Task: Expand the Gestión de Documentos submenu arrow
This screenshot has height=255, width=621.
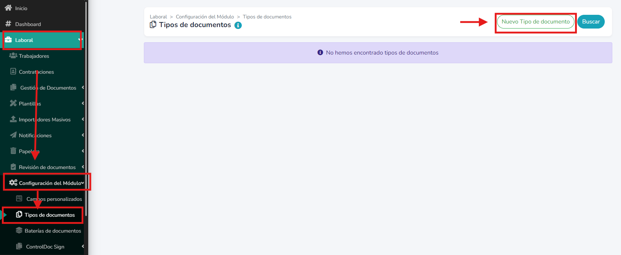Action: pyautogui.click(x=83, y=87)
